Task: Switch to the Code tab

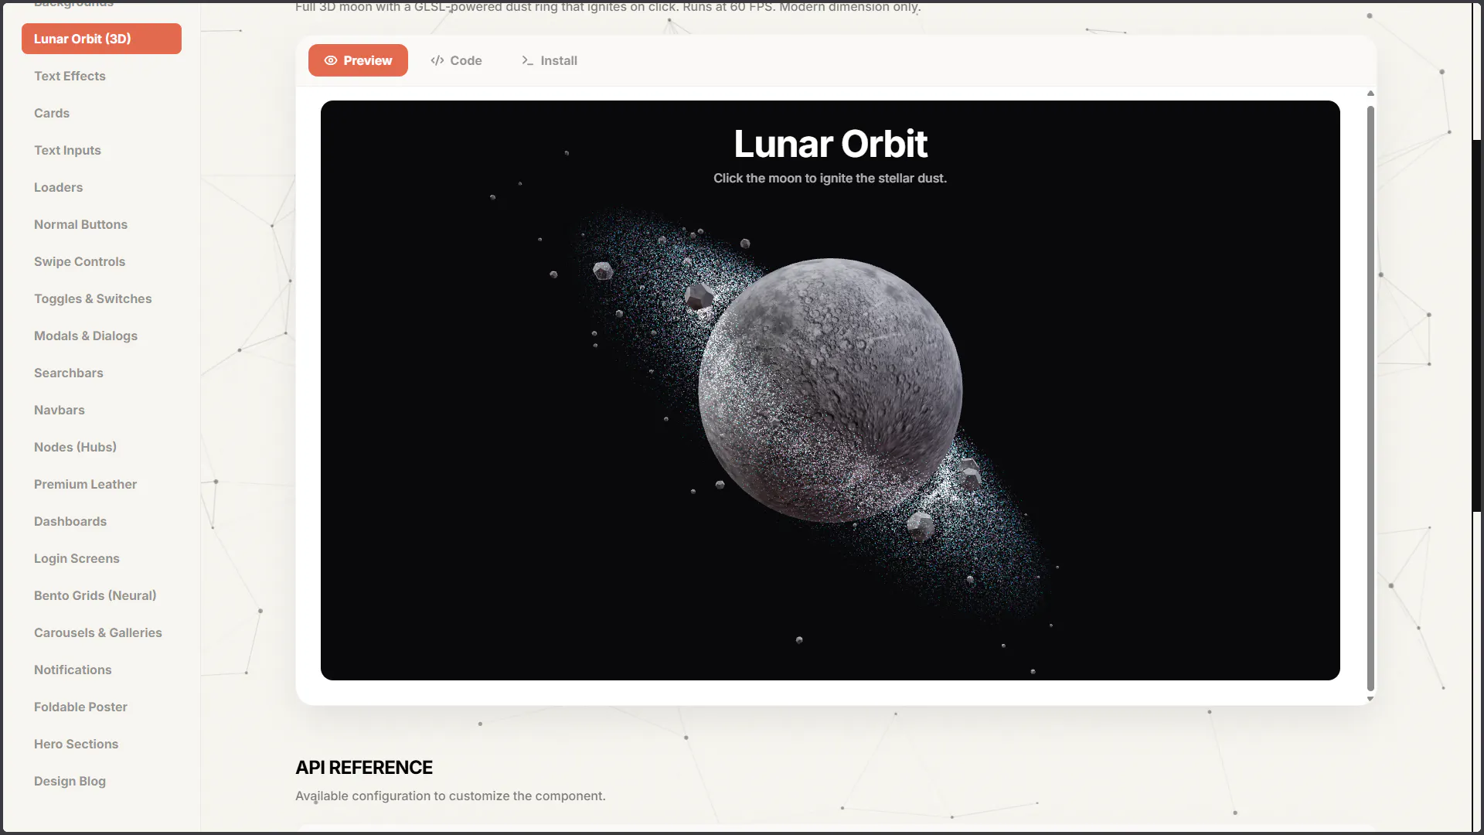Action: pos(456,60)
